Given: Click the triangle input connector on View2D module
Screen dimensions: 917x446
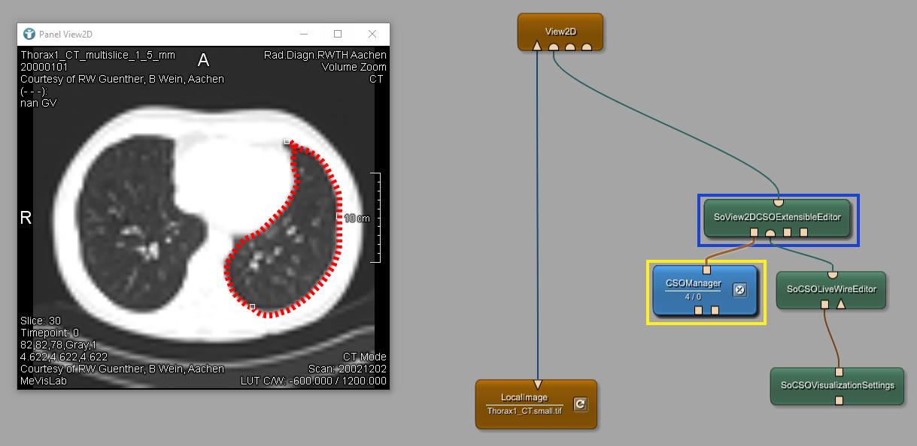Looking at the screenshot, I should point(537,47).
